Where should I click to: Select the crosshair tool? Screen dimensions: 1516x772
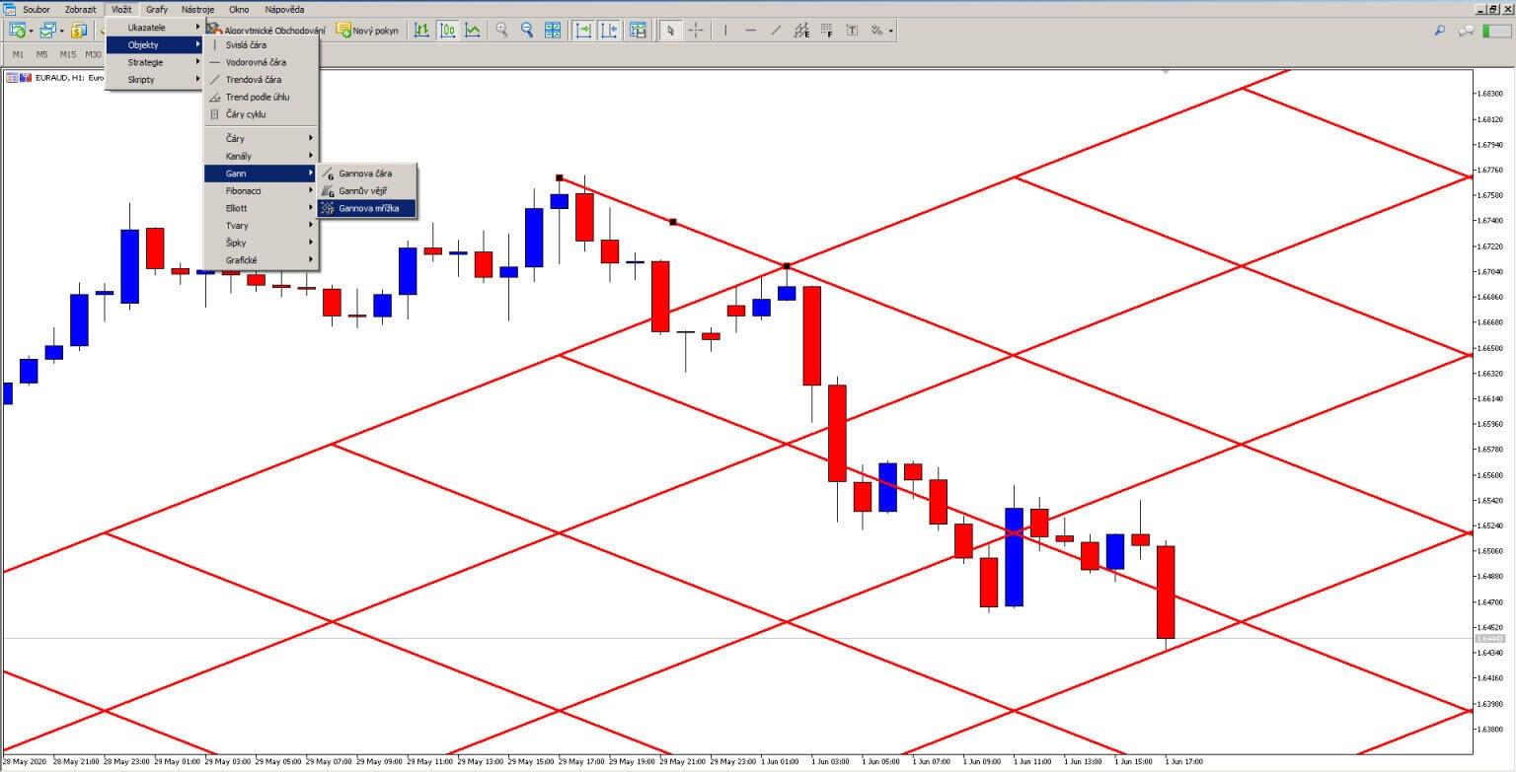tap(696, 31)
